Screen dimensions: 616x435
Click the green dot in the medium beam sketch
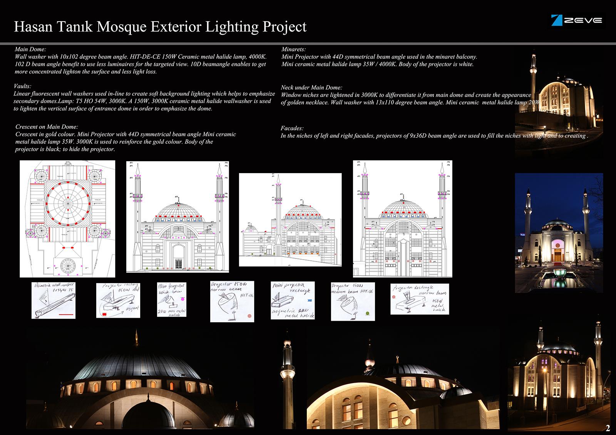point(368,313)
